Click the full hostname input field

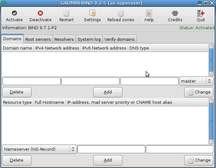click(111, 149)
